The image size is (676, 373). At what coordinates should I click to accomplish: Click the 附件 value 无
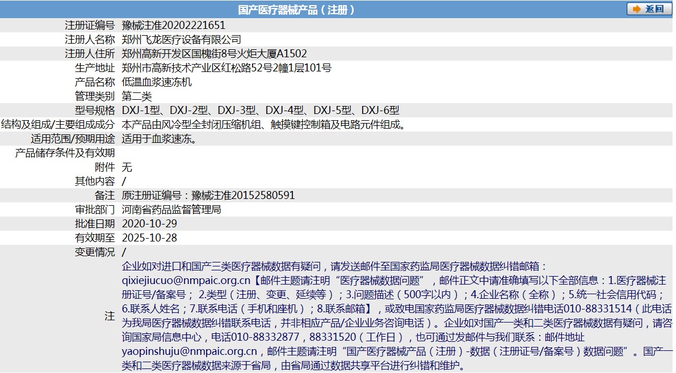tap(127, 168)
